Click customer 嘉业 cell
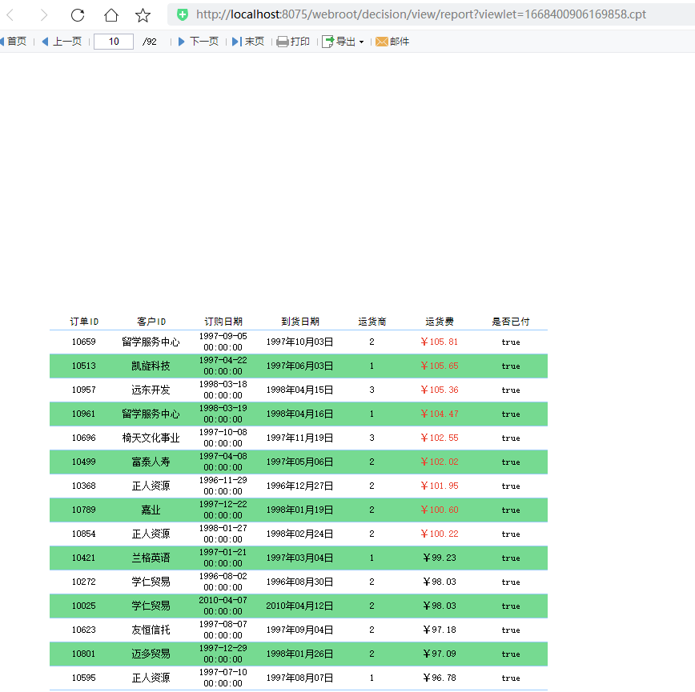Screen dimensions: 695x692 [151, 510]
